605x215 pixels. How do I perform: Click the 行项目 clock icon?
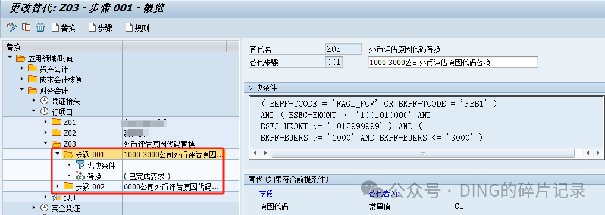(45, 111)
